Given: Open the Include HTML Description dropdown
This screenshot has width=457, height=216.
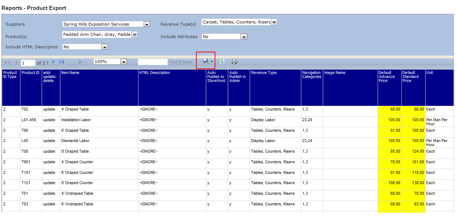Looking at the screenshot, I should coord(105,47).
